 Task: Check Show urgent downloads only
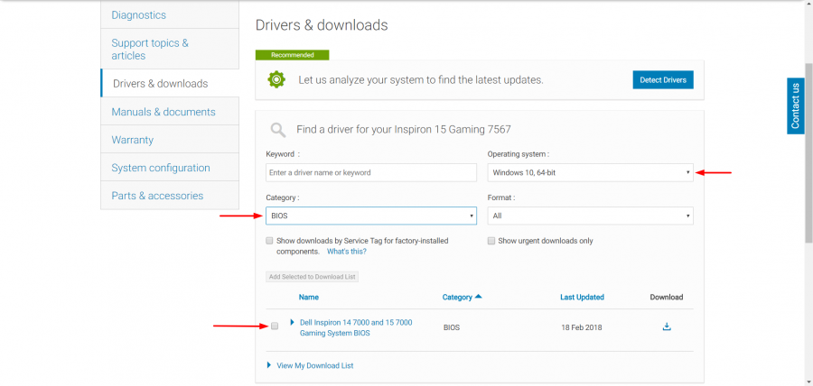491,241
